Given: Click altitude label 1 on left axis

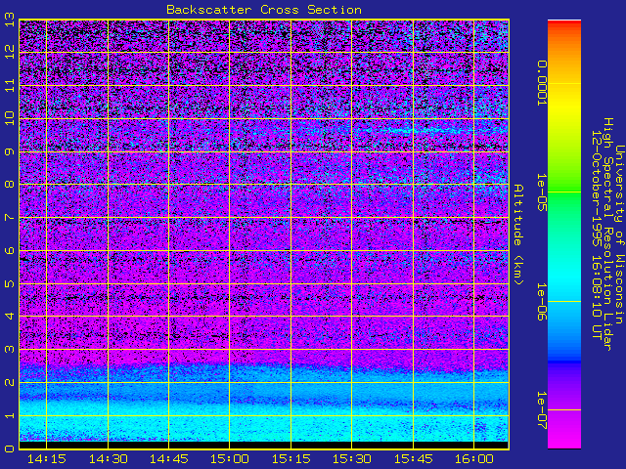Looking at the screenshot, I should [10, 415].
